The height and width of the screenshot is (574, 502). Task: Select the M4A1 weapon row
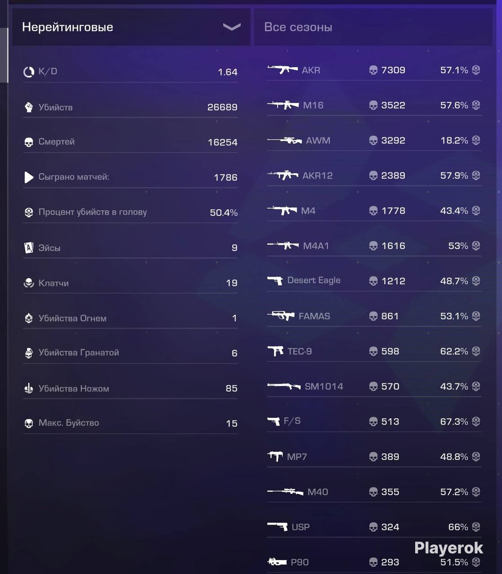(374, 246)
